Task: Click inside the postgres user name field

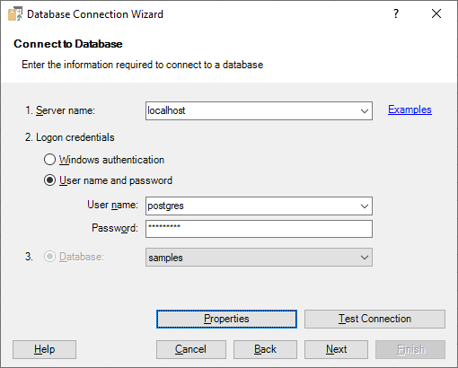Action: 251,206
